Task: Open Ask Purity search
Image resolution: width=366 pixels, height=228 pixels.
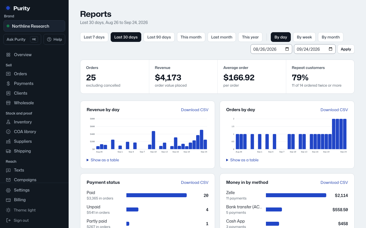Action: click(x=22, y=39)
